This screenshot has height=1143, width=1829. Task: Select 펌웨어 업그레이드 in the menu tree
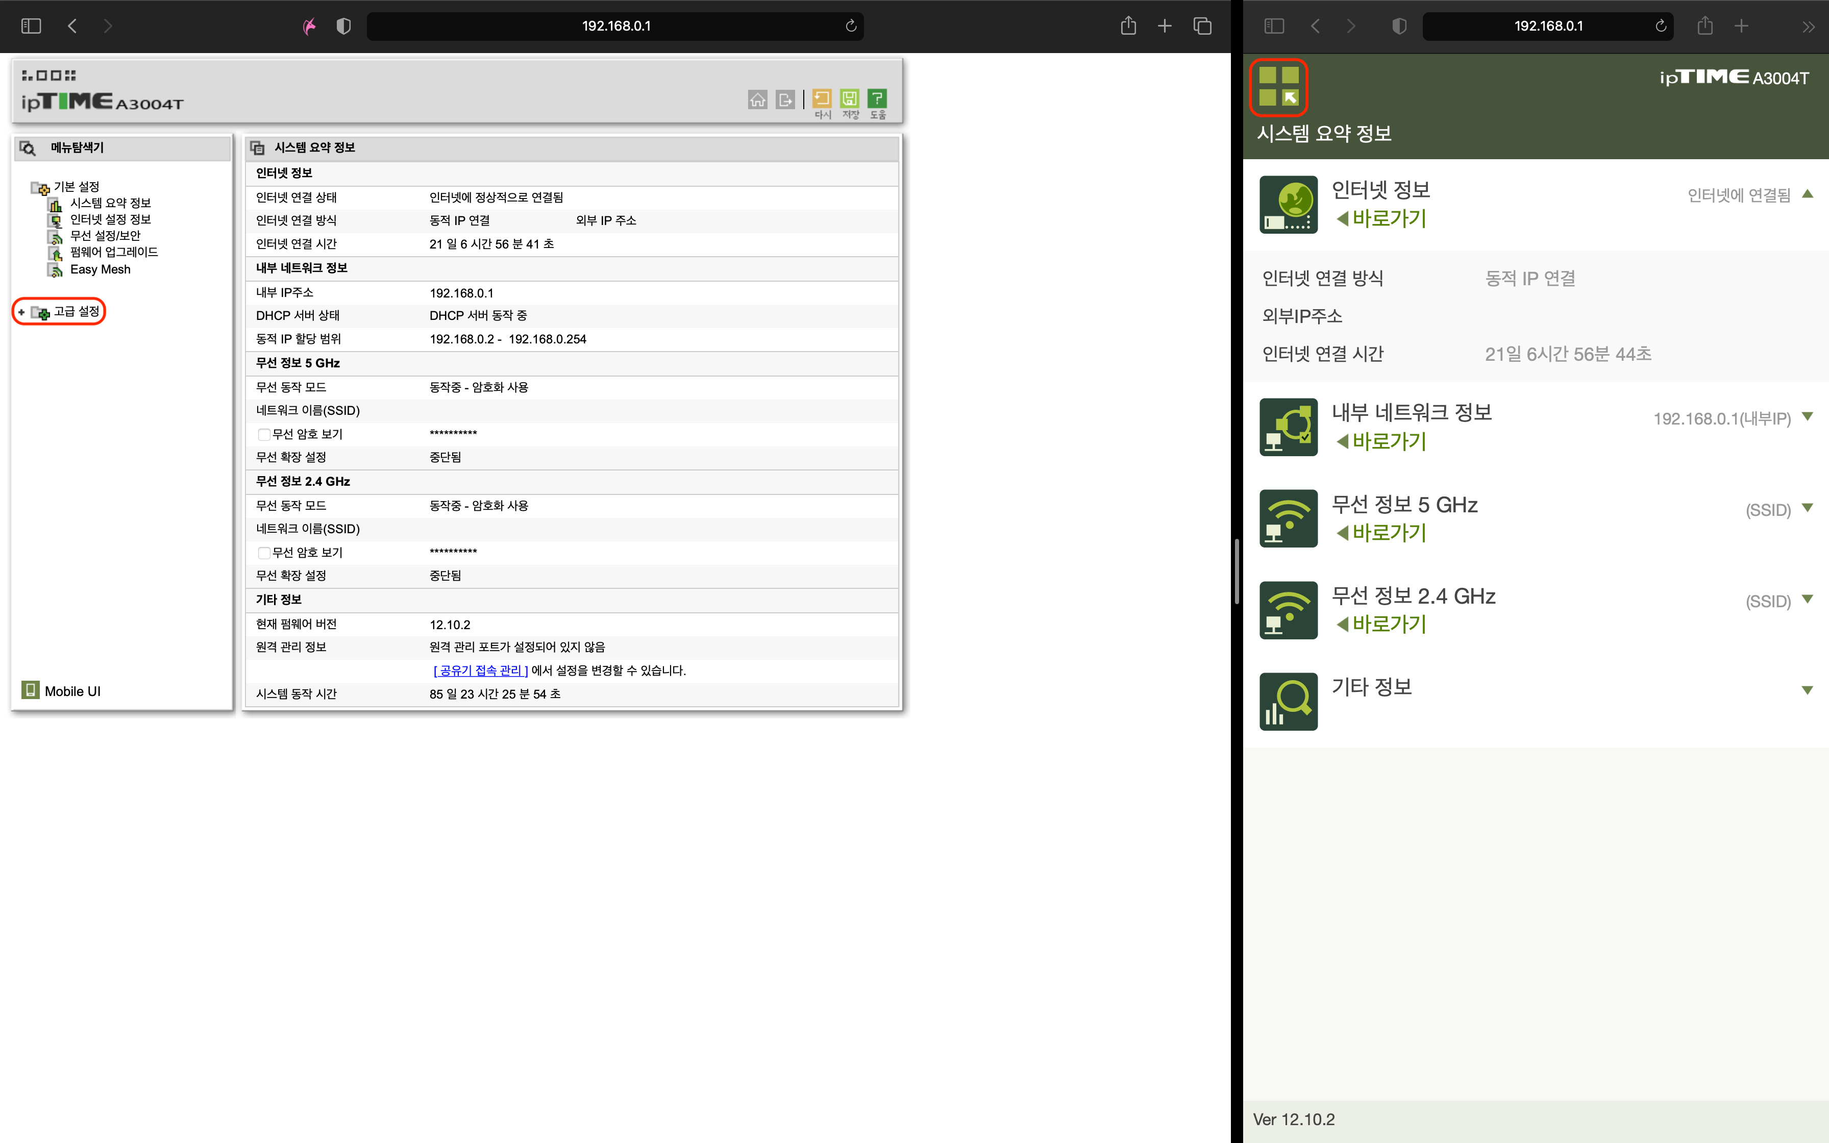pyautogui.click(x=113, y=253)
